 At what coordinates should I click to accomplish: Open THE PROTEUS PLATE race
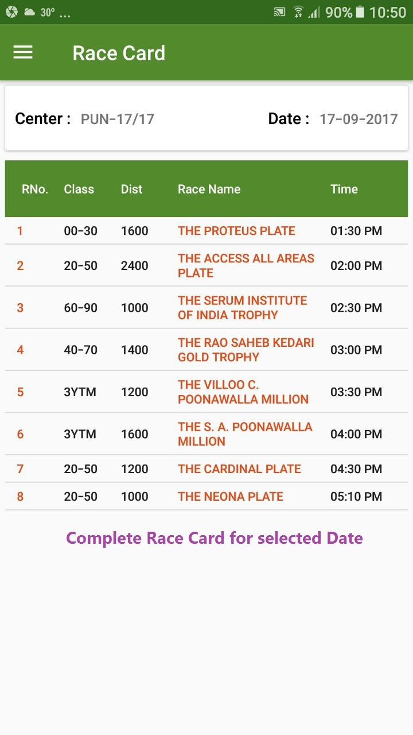236,231
